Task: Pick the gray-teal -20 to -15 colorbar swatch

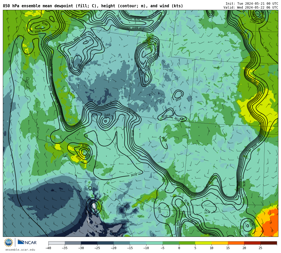Action: tap(122, 243)
